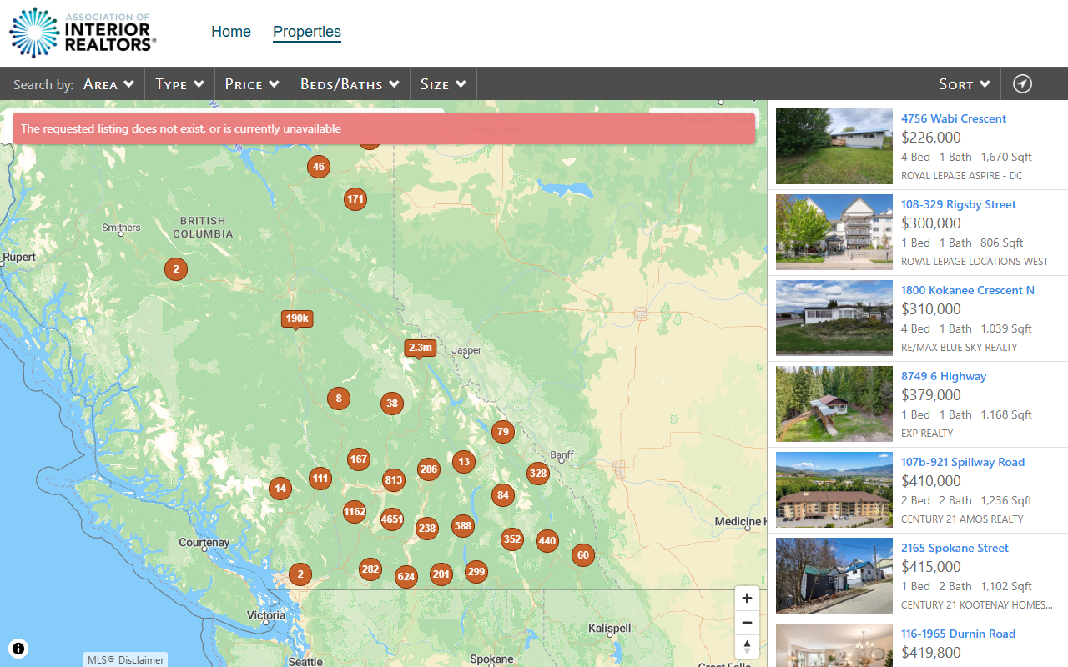Click the Association of Interior Realtors logo
The height and width of the screenshot is (667, 1068).
(83, 33)
